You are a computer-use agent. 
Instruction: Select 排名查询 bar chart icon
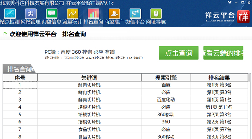coord(93,14)
